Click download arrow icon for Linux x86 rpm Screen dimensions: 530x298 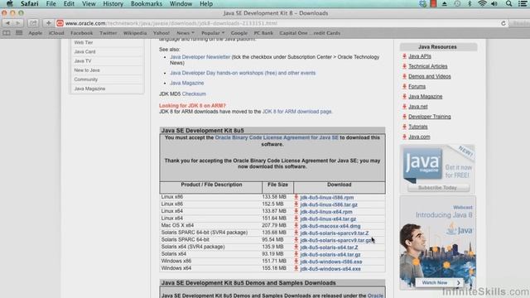click(296, 197)
